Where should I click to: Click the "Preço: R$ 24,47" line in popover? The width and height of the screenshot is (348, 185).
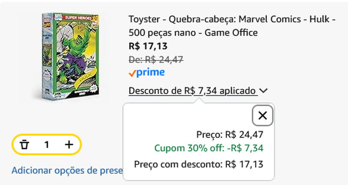point(230,134)
